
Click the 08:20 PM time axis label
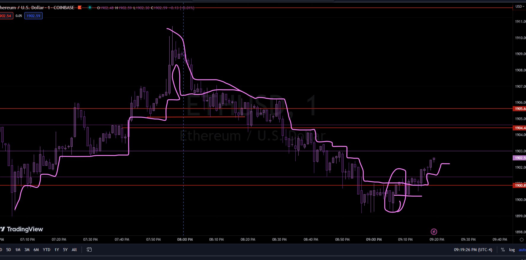(x=248, y=239)
